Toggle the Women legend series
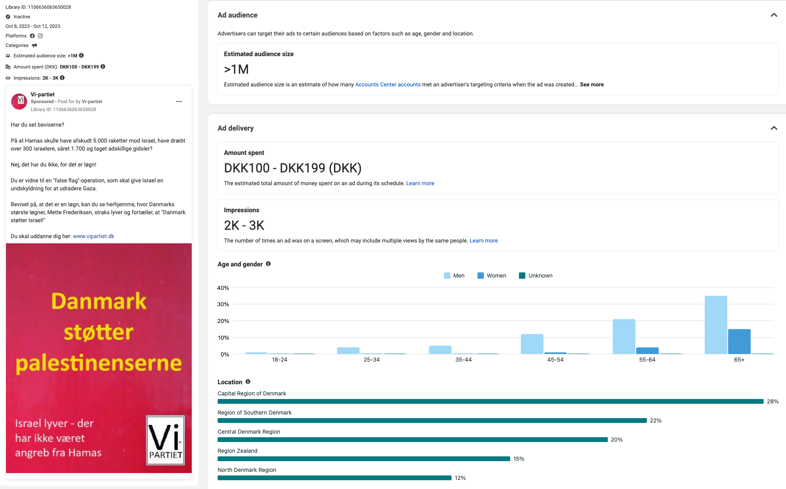Image resolution: width=786 pixels, height=489 pixels. [x=492, y=276]
